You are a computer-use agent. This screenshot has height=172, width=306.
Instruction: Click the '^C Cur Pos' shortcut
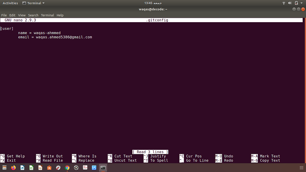190,156
